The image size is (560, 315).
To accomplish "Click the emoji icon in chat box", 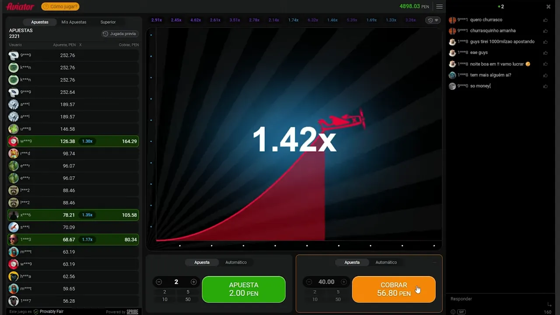I will (x=453, y=312).
